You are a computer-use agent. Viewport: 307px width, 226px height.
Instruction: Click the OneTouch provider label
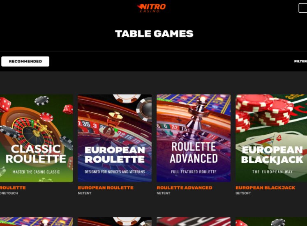pos(9,193)
